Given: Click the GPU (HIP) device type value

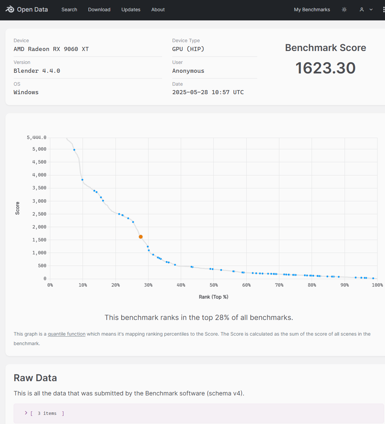Looking at the screenshot, I should click(188, 49).
